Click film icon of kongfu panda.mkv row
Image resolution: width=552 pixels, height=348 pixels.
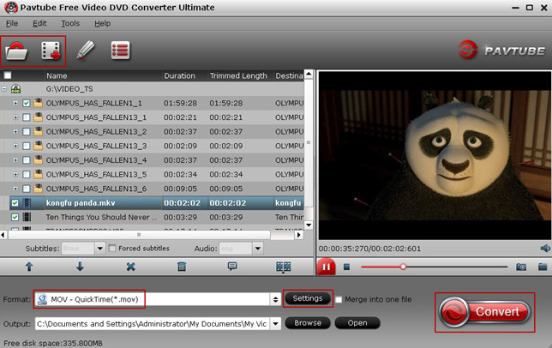pyautogui.click(x=27, y=202)
